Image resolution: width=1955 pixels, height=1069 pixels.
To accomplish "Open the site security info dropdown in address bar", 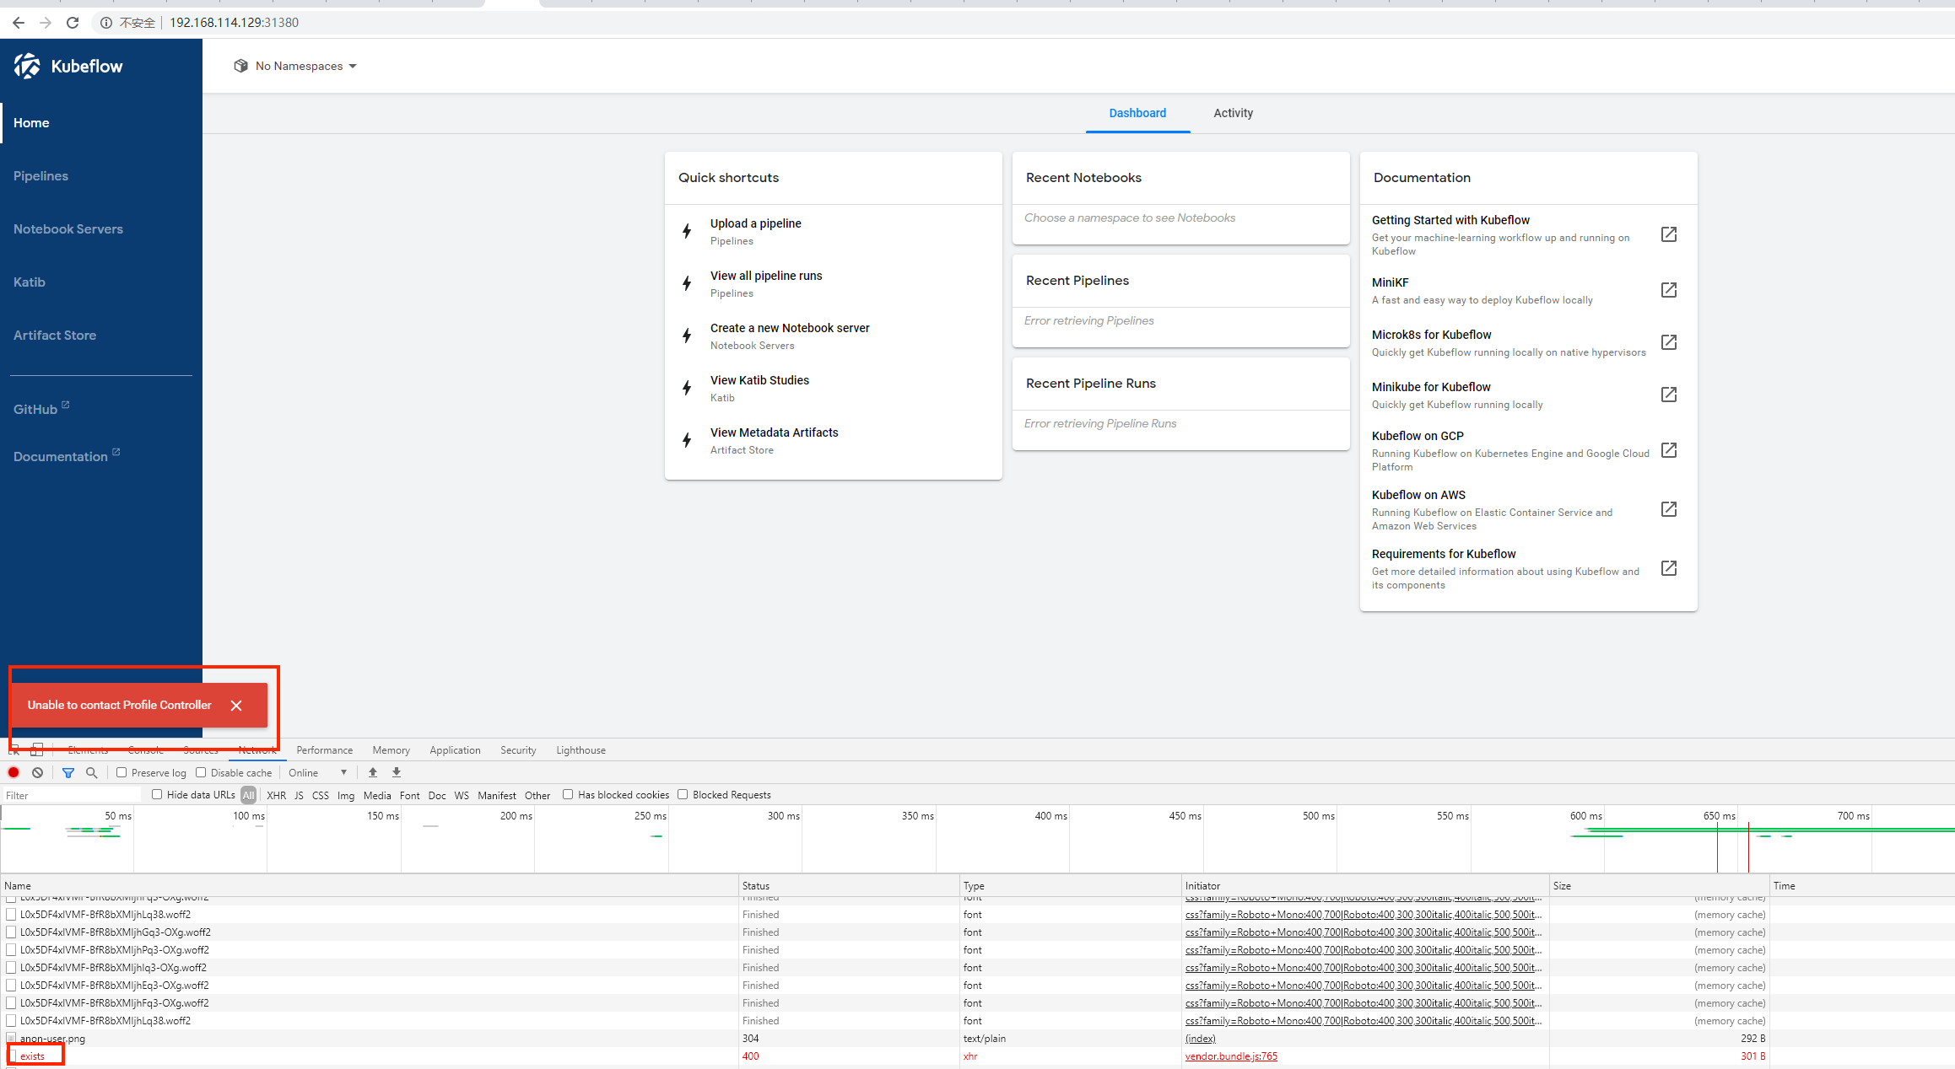I will (x=105, y=23).
